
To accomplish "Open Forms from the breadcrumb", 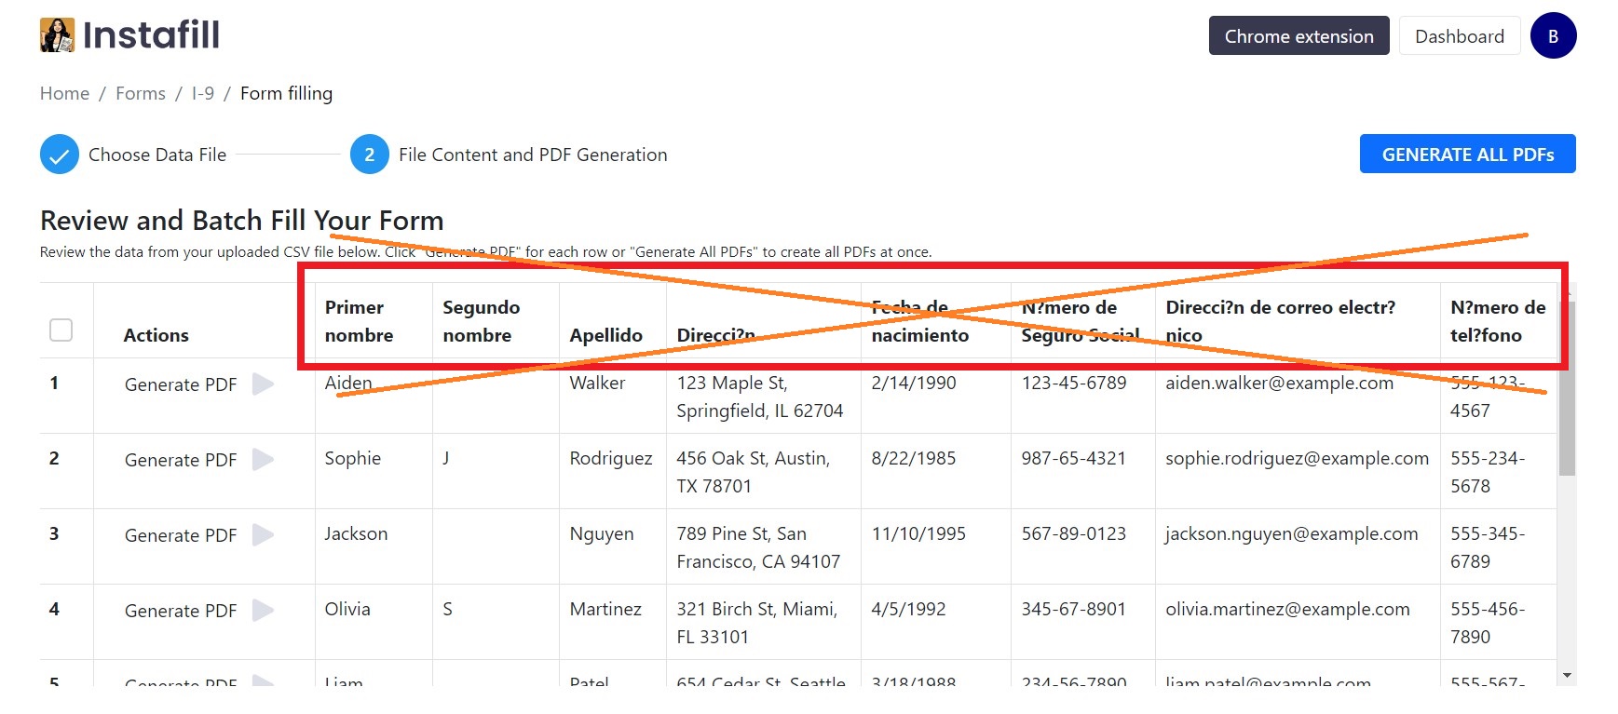I will 141,93.
